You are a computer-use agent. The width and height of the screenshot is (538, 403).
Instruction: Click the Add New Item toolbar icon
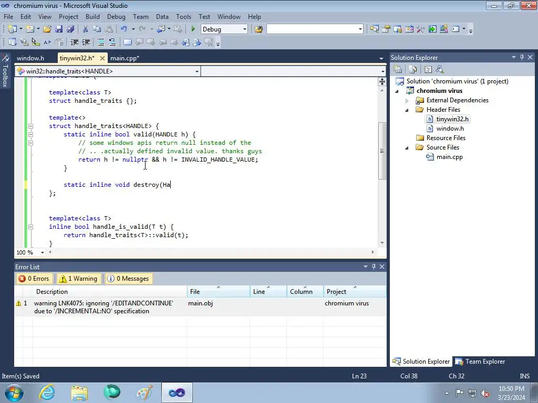[30, 29]
